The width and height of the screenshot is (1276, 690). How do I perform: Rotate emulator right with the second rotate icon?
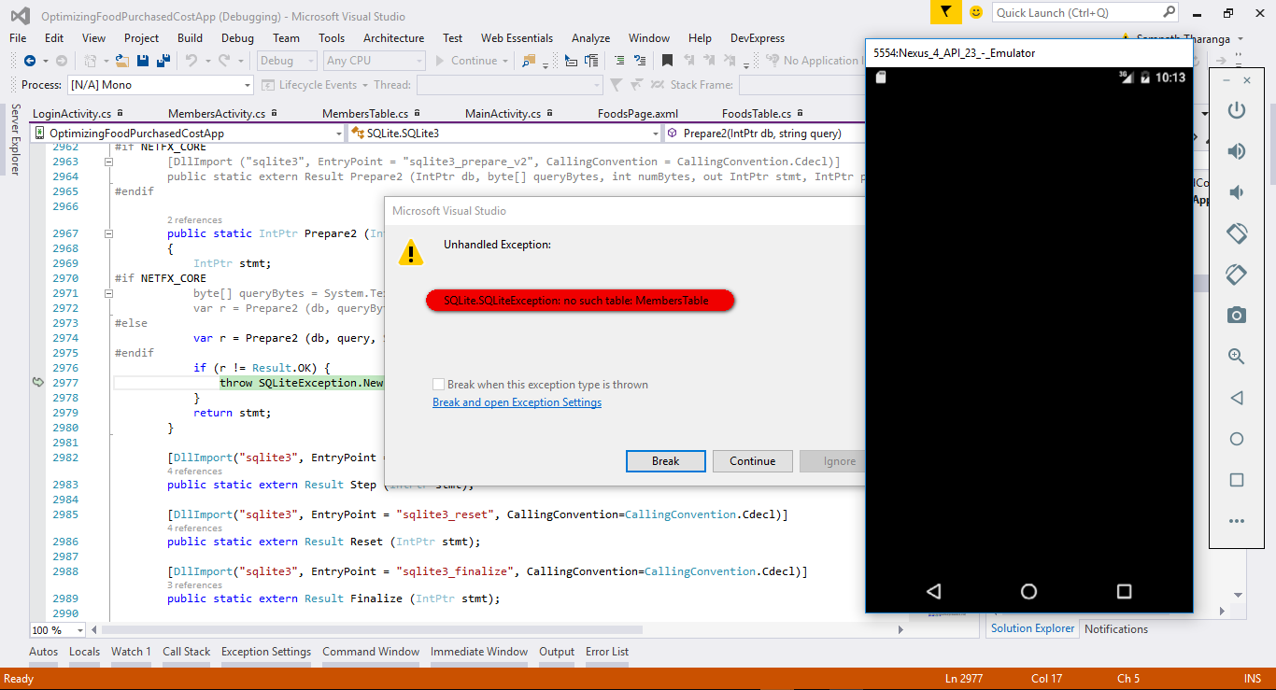(1237, 275)
